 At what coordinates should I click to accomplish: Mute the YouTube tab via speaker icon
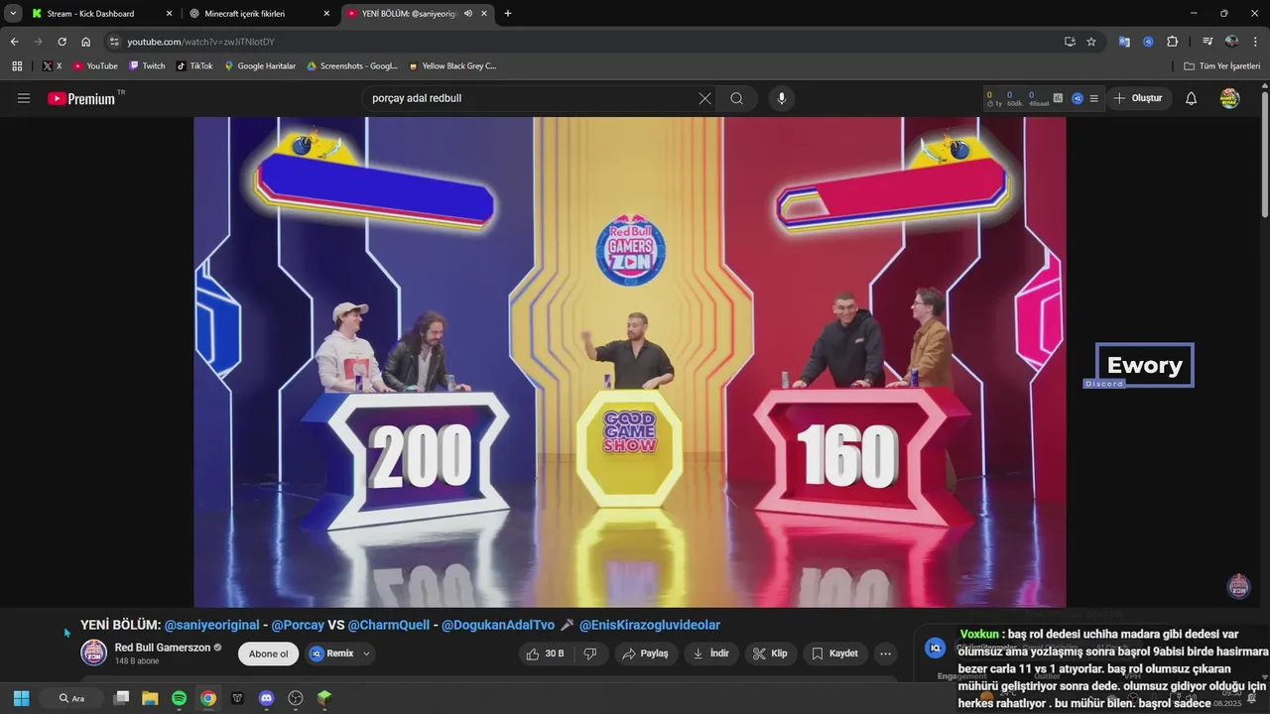469,14
